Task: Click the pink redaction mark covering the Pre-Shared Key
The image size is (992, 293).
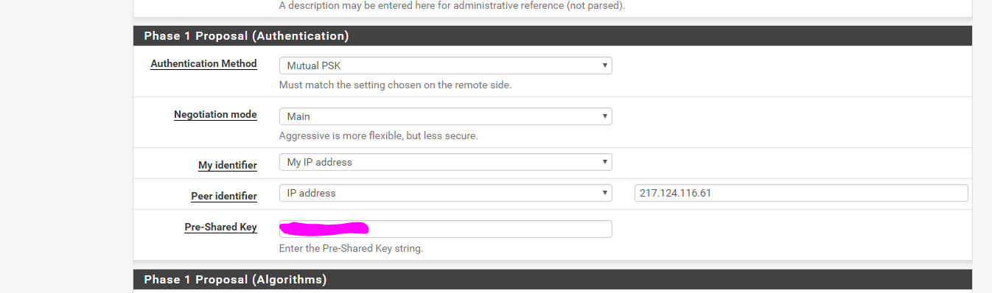Action: [x=324, y=228]
